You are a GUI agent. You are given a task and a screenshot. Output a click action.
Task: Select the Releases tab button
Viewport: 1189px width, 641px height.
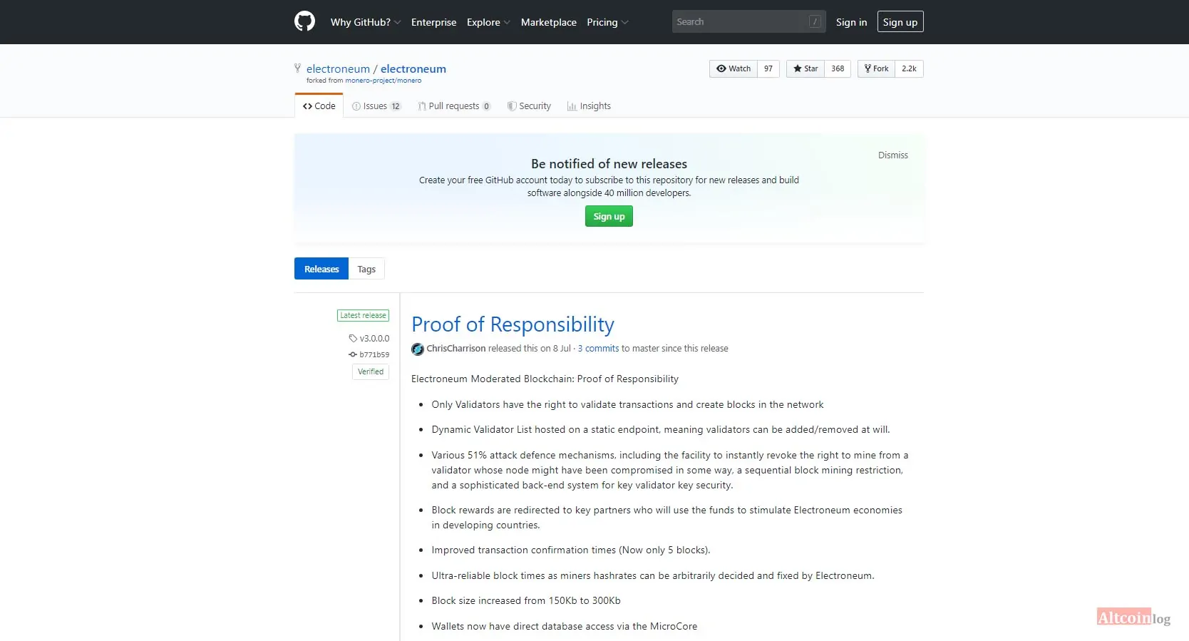321,269
